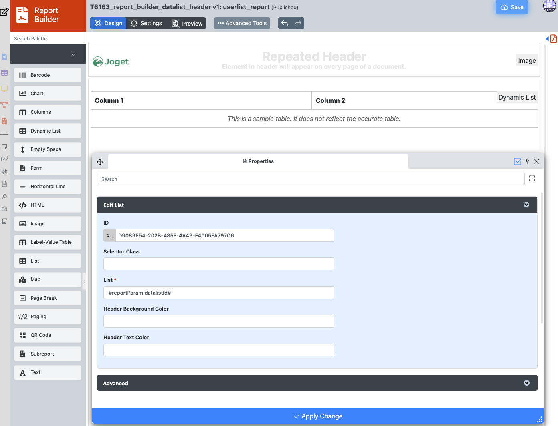The height and width of the screenshot is (426, 558).
Task: Click the Selector Class input field
Action: click(x=219, y=264)
